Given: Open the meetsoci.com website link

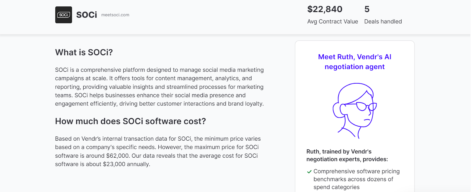Looking at the screenshot, I should point(115,15).
